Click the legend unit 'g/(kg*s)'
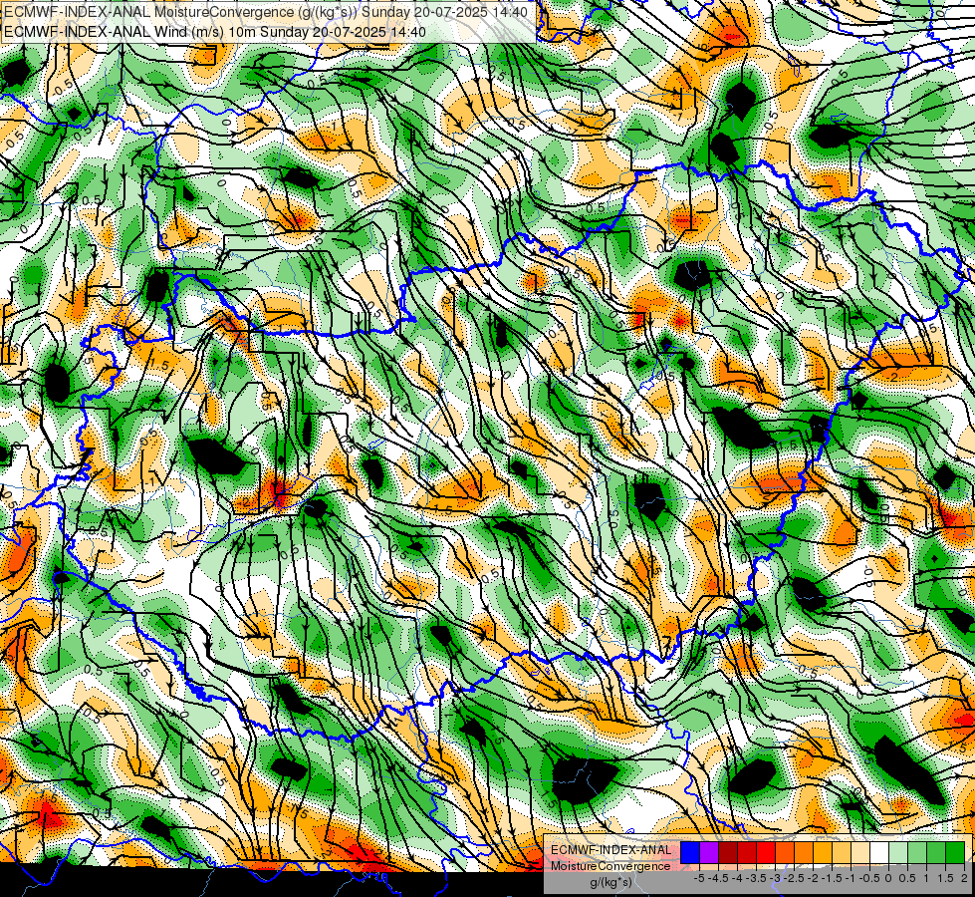975x897 pixels. point(611,883)
